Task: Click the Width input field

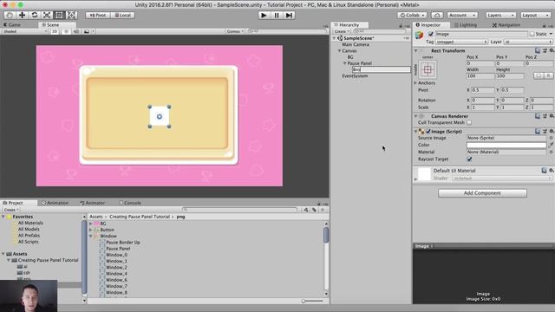Action: click(480, 76)
